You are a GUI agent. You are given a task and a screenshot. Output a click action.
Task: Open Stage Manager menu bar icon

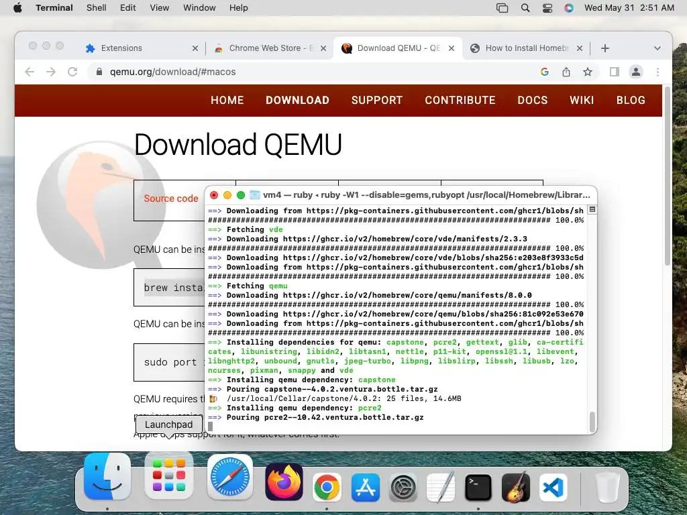coord(502,8)
